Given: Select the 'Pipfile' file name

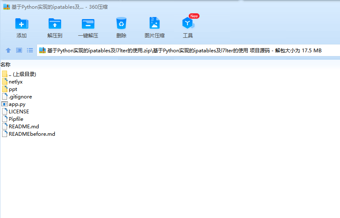Looking at the screenshot, I should (16, 119).
